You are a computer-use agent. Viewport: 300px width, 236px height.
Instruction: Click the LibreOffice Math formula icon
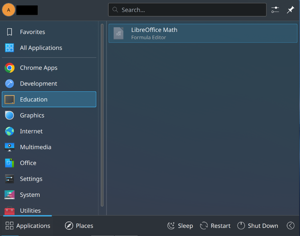coord(118,33)
